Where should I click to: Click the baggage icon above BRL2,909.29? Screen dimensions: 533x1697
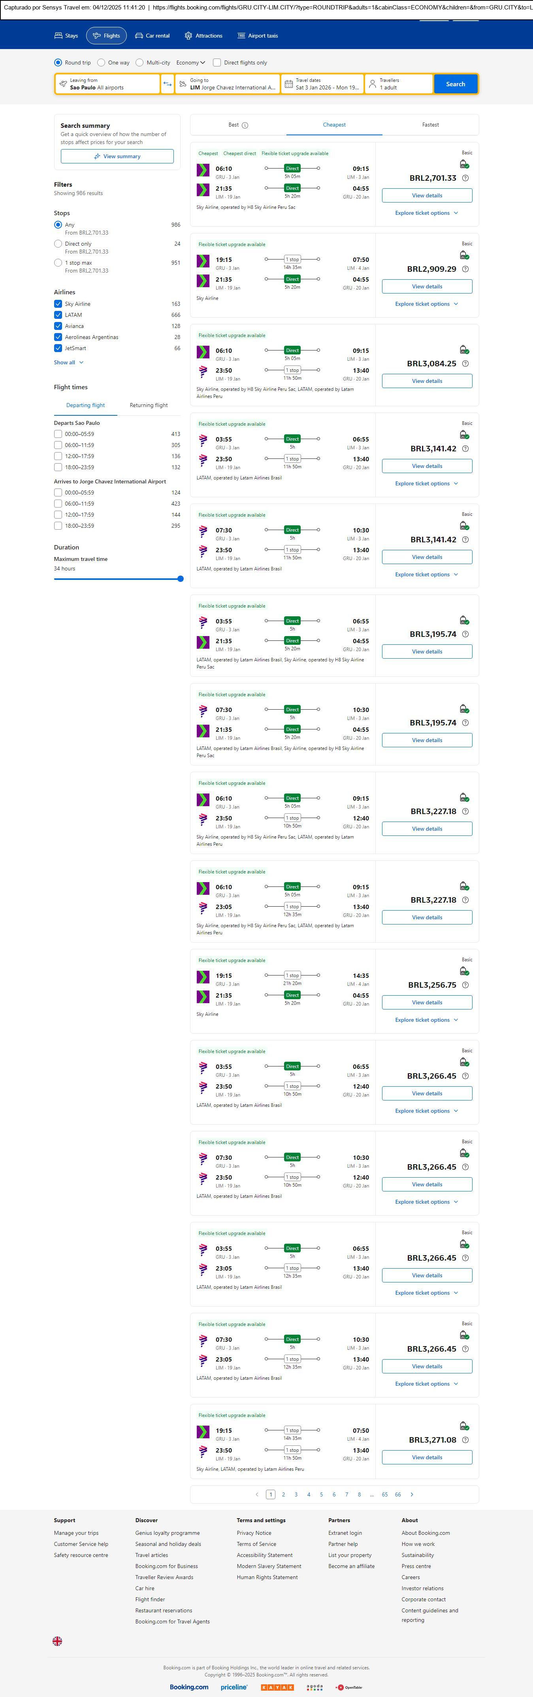(465, 255)
